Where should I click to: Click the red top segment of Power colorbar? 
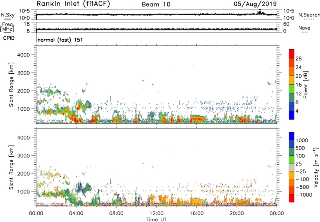point(292,54)
